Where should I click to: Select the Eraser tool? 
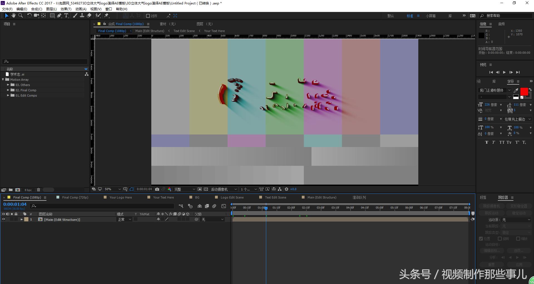pyautogui.click(x=89, y=16)
